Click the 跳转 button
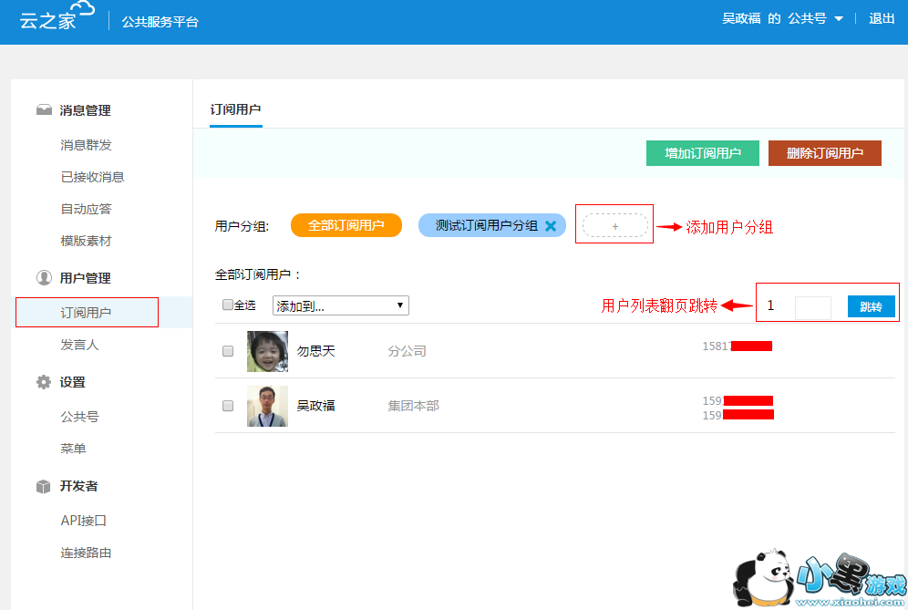 [871, 306]
